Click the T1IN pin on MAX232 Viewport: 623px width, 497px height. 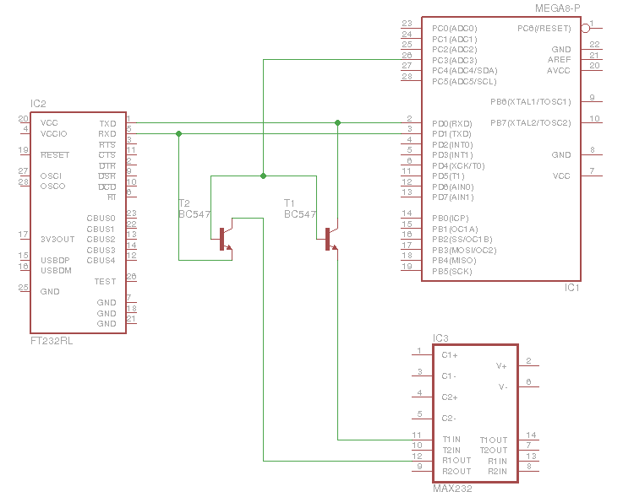pos(451,440)
